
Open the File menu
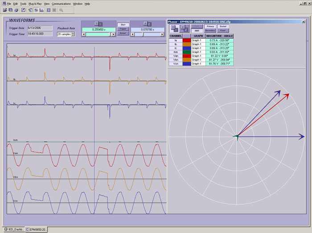click(x=9, y=4)
